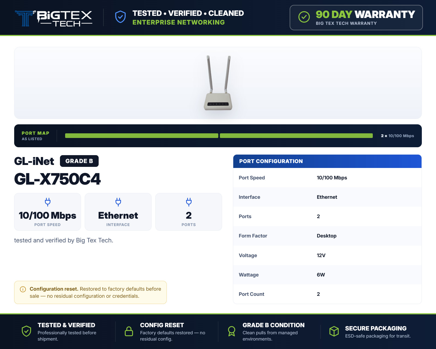Click 'ESD-safe packaging for transit.' text
The height and width of the screenshot is (349, 436).
(x=378, y=336)
